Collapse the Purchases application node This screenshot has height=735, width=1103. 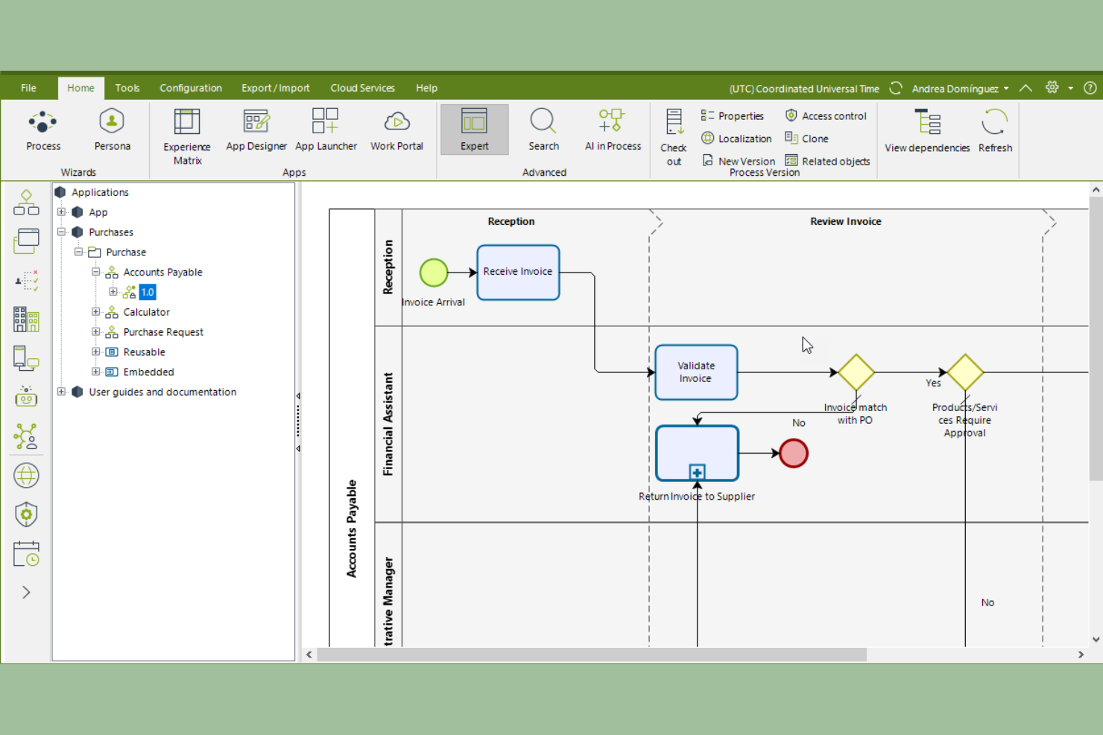coord(61,232)
